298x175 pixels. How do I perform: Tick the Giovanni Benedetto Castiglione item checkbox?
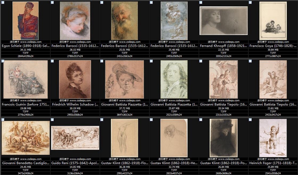pos(3,120)
